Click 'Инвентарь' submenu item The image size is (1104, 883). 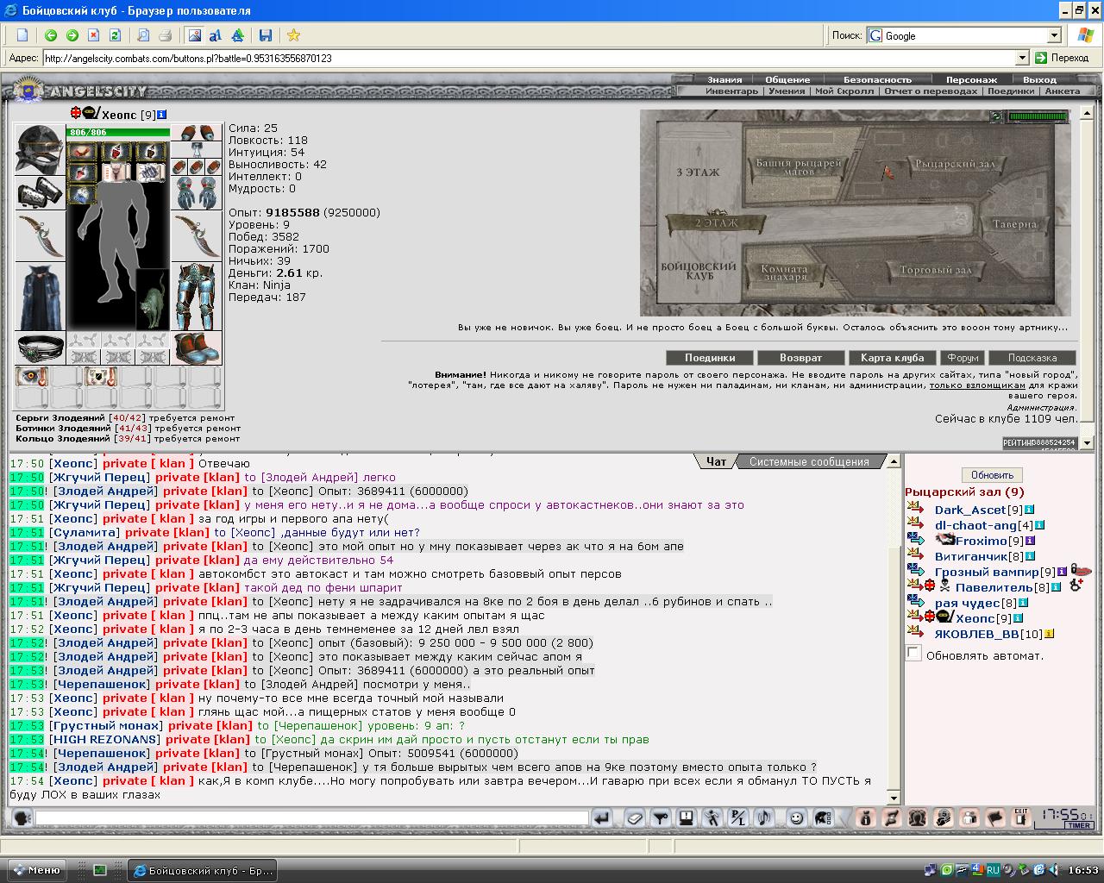pos(731,91)
